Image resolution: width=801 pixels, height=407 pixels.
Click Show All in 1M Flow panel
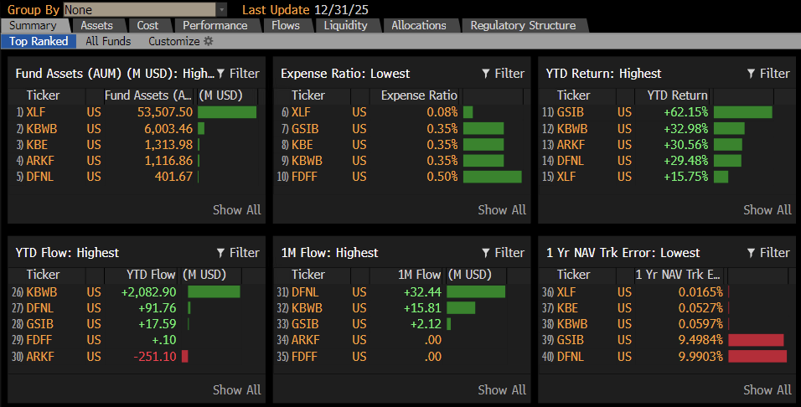(x=502, y=389)
